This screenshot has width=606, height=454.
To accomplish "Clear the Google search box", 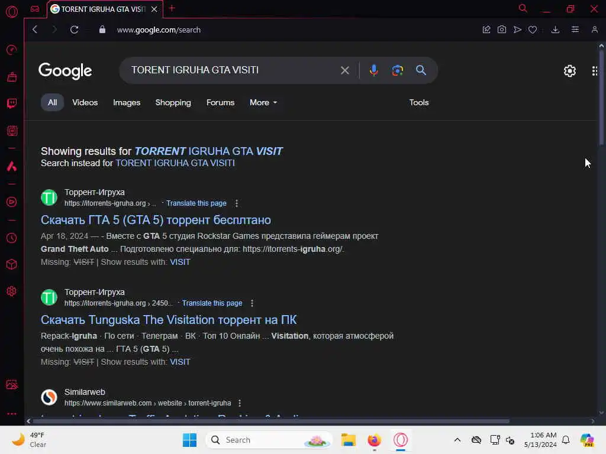I will (345, 70).
